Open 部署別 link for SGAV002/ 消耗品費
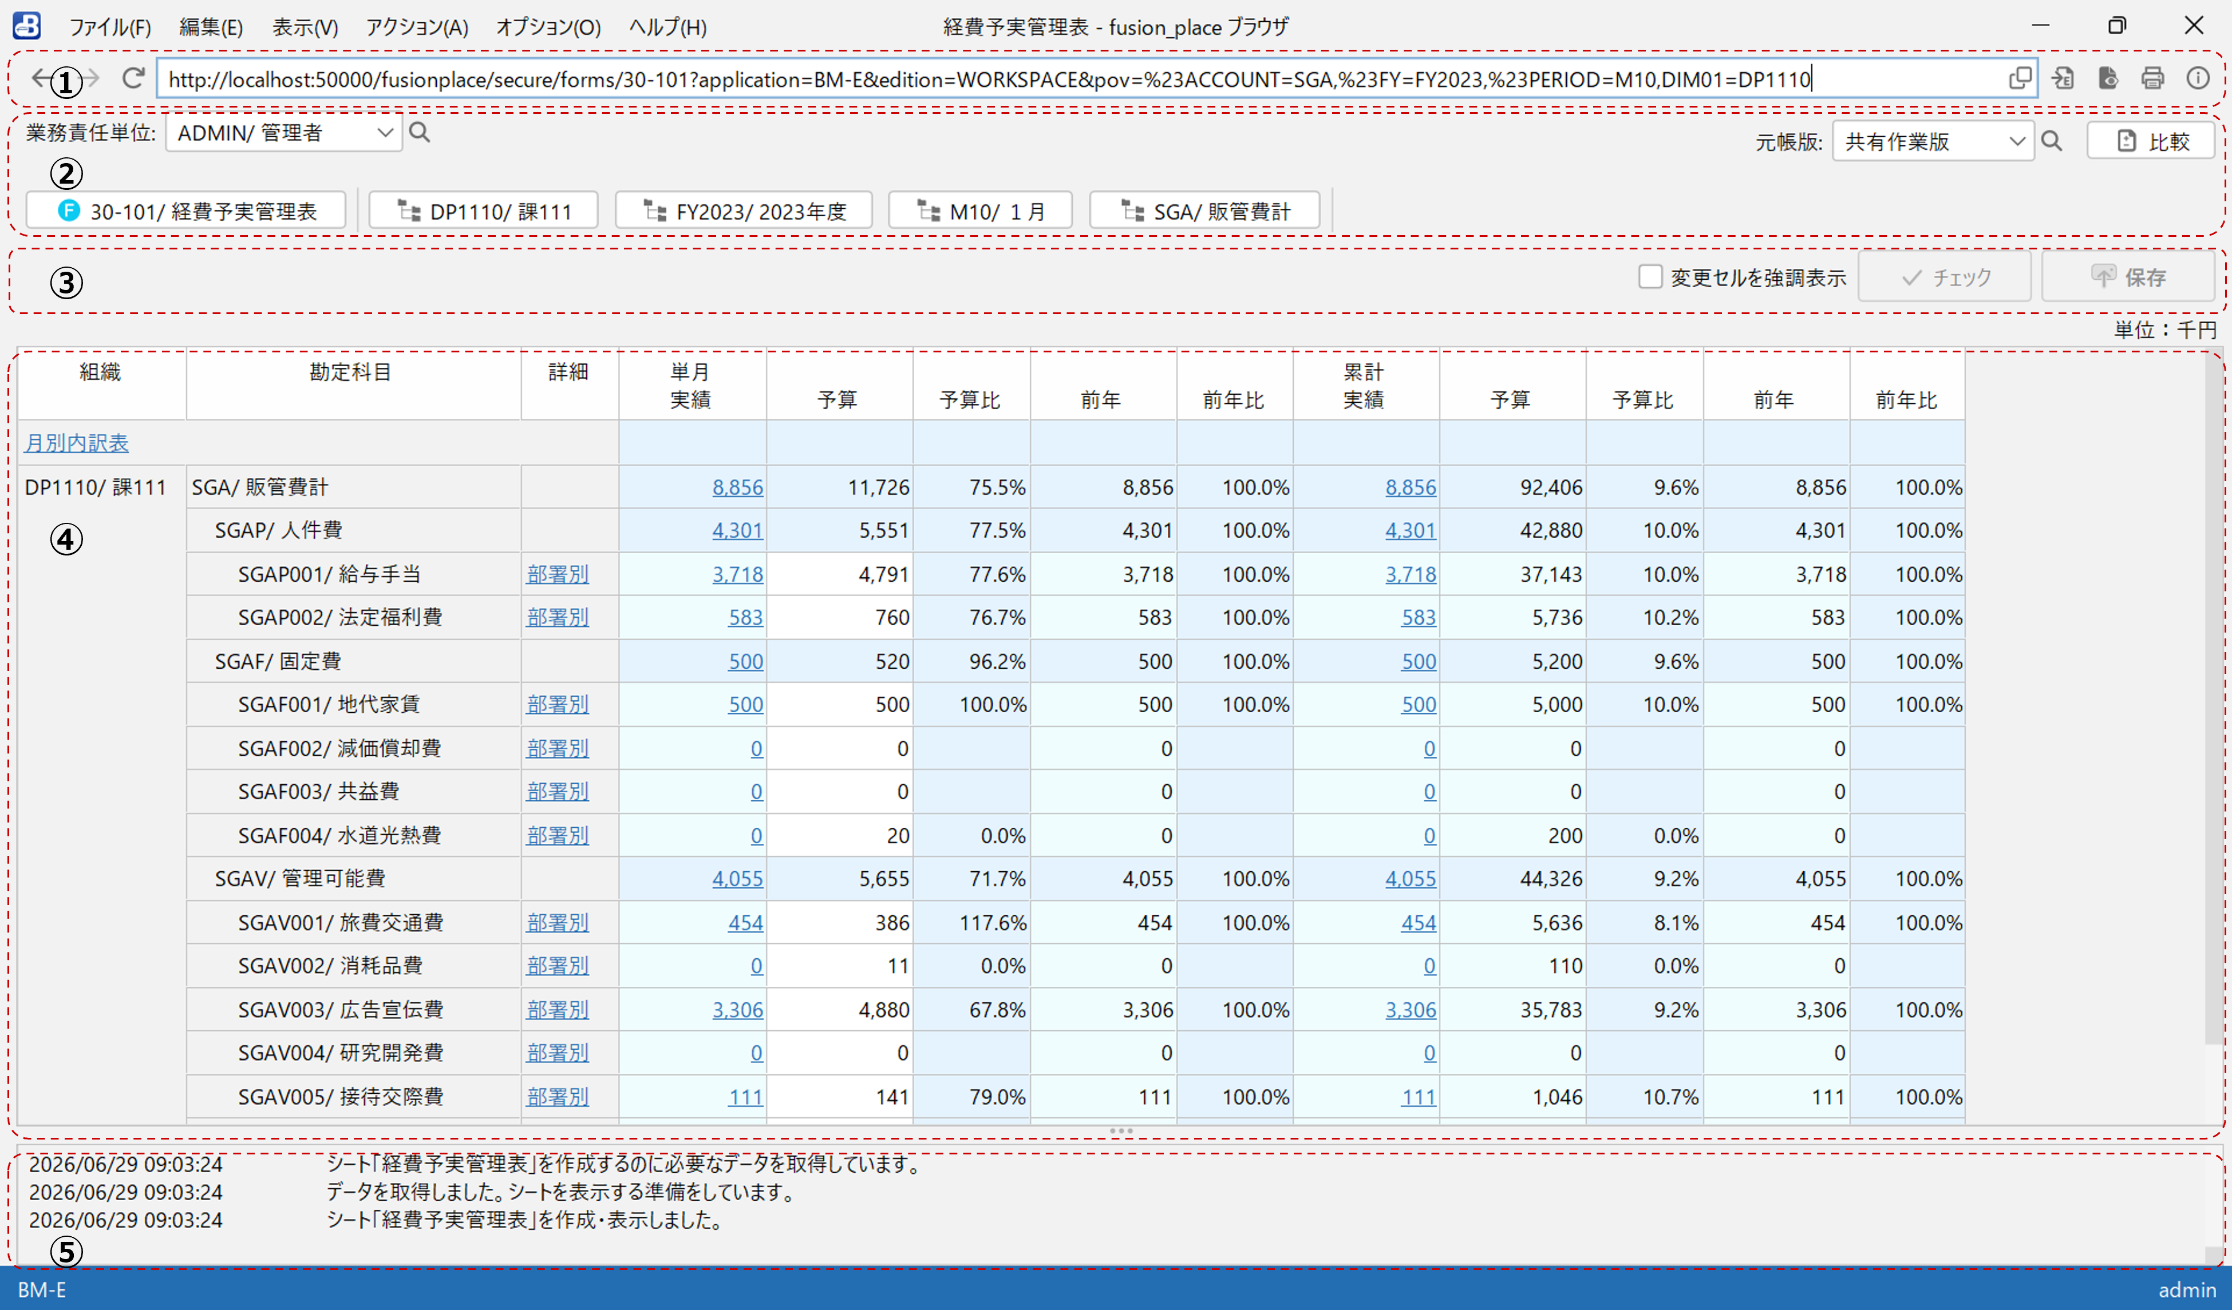This screenshot has height=1310, width=2232. 557,965
